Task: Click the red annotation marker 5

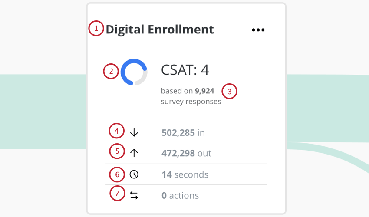Action: (x=117, y=151)
